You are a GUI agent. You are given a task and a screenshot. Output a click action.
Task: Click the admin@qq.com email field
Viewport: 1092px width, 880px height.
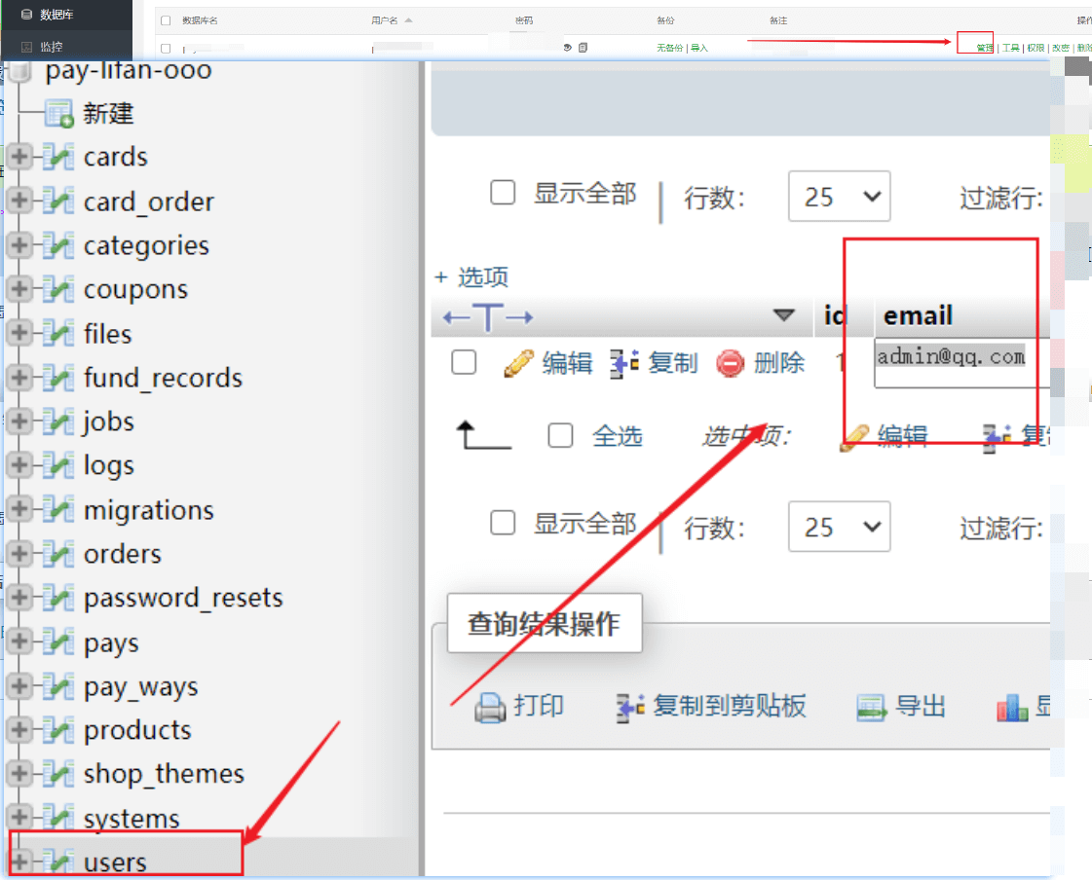pos(950,357)
